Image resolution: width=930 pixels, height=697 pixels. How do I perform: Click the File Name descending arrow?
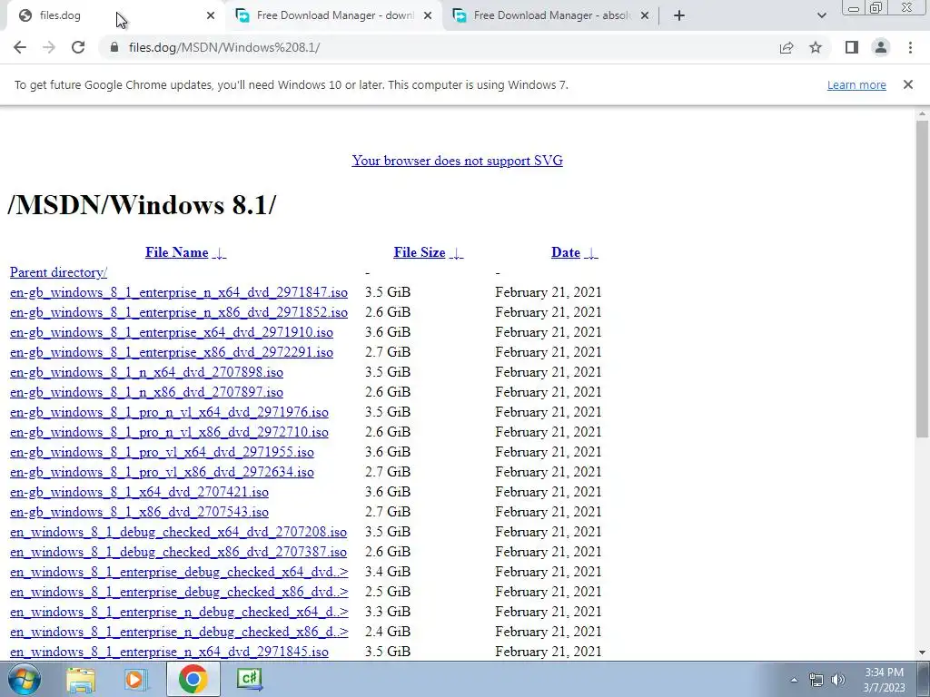tap(219, 253)
